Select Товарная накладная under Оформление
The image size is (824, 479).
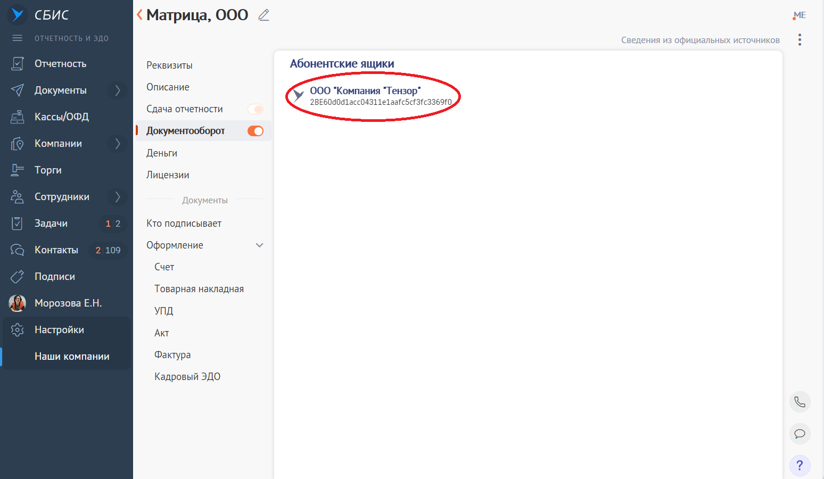[x=199, y=288]
